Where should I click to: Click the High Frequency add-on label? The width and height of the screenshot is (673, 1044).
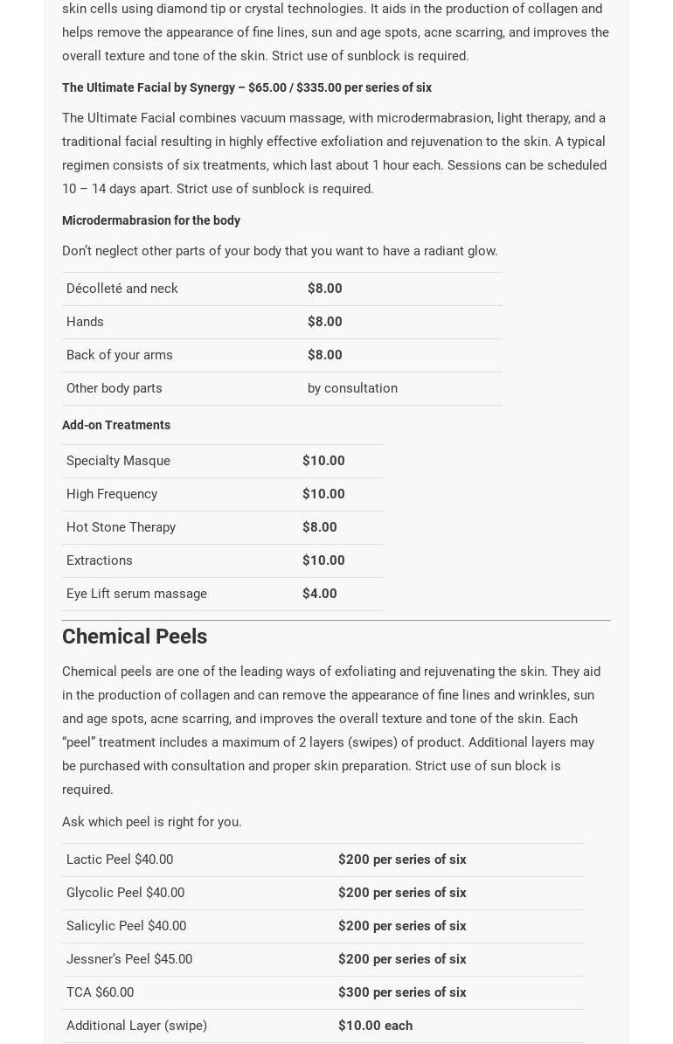(112, 494)
